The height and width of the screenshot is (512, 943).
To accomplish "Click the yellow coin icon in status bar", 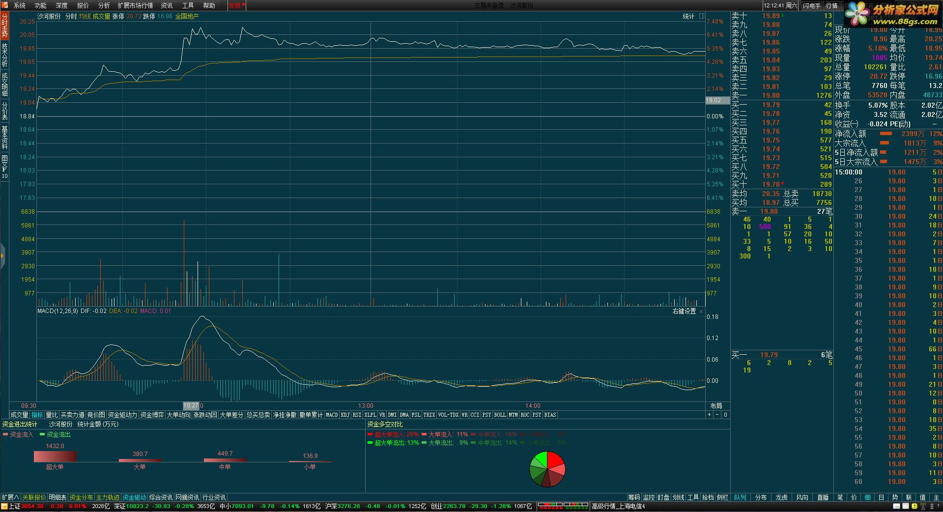I will point(914,506).
